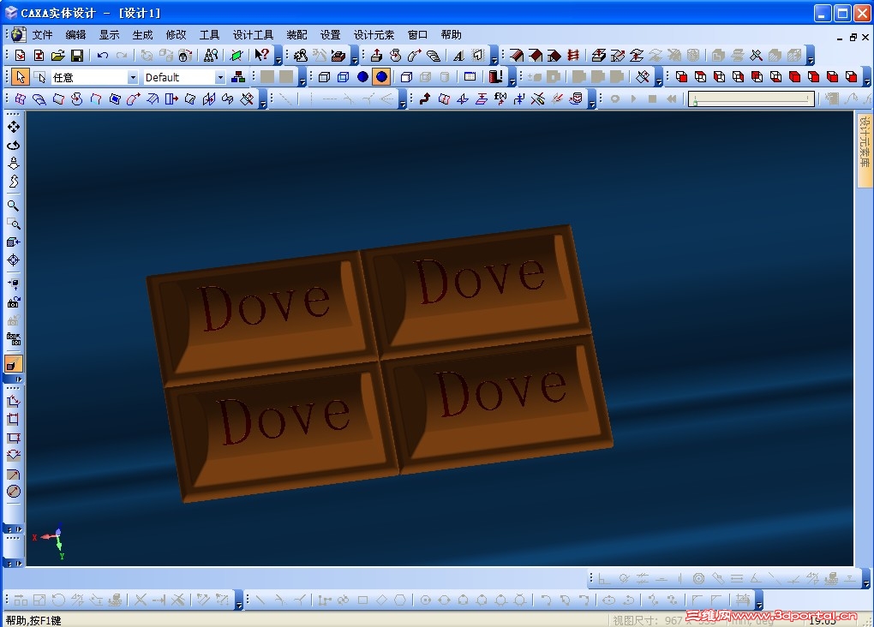Click the animation stop button

pyautogui.click(x=652, y=99)
